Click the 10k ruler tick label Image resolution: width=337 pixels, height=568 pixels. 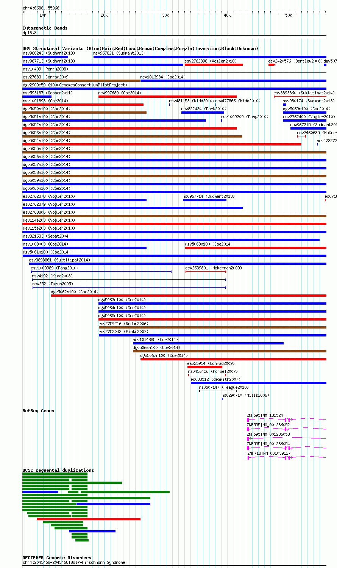pyautogui.click(x=43, y=16)
